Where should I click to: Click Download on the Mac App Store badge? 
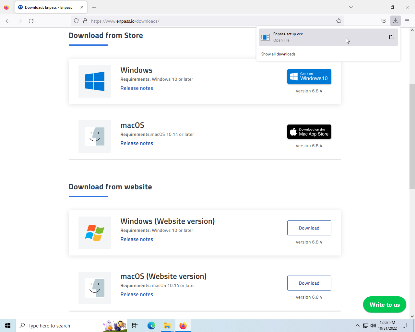point(309,132)
